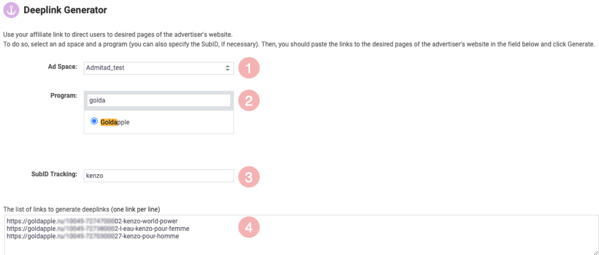The height and width of the screenshot is (255, 599).
Task: Click the pink step 2 circle marker
Action: tap(249, 101)
